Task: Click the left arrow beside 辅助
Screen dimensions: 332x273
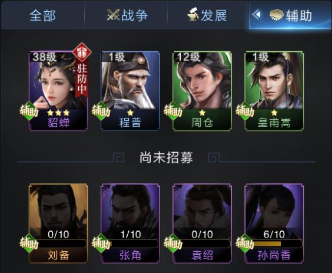Action: coord(257,15)
